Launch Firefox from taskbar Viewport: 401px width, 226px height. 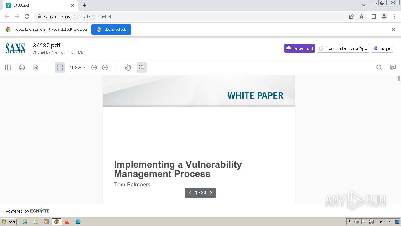(x=67, y=222)
